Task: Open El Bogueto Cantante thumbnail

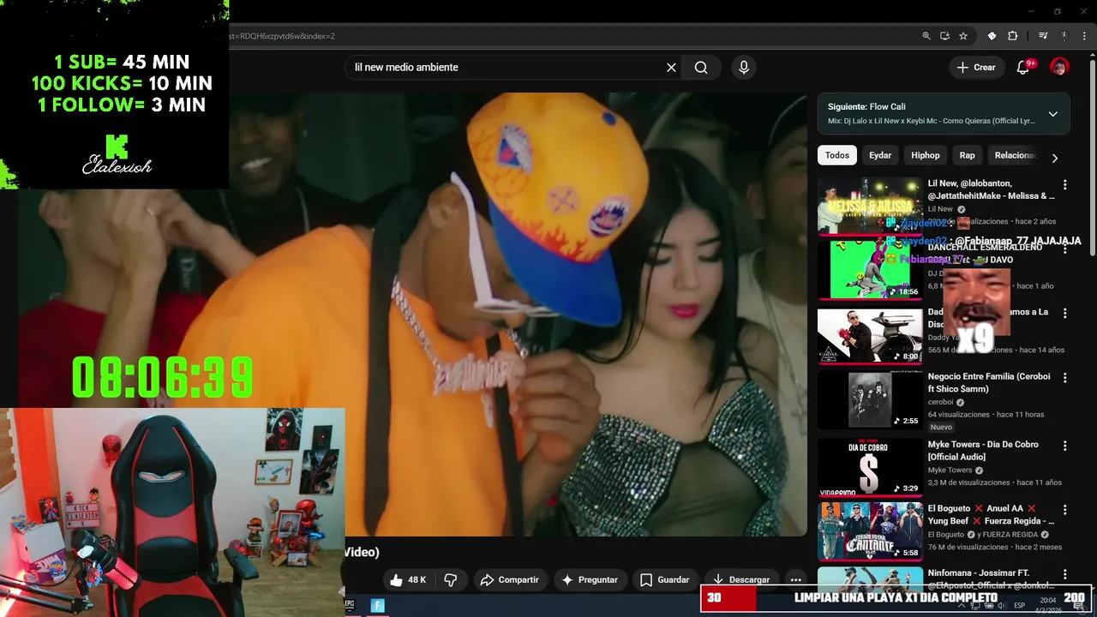Action: [x=870, y=531]
